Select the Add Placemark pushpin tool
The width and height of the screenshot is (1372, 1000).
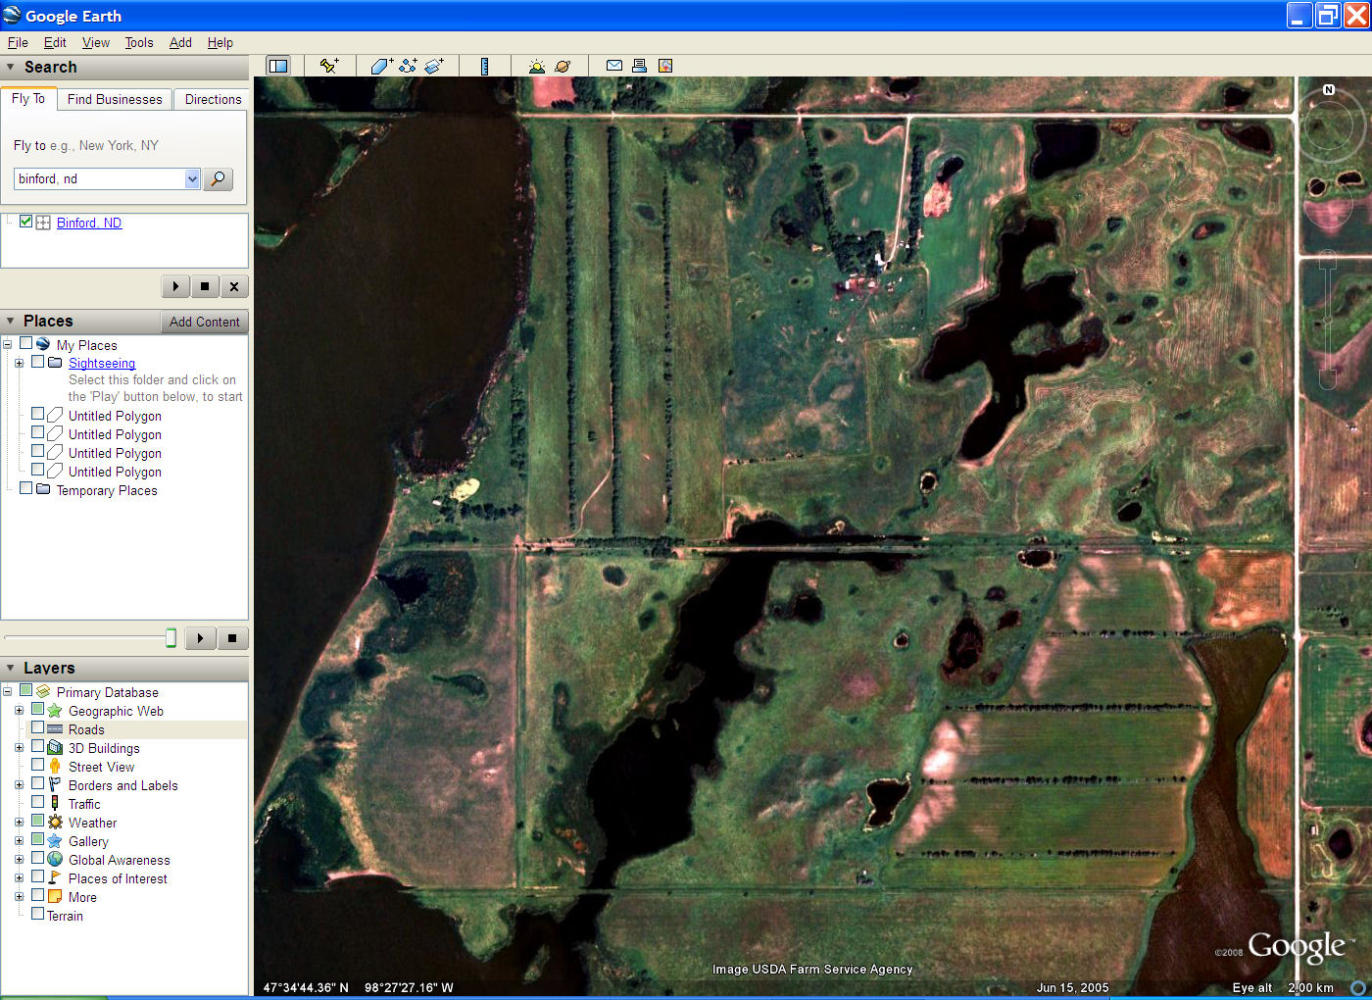coord(328,66)
